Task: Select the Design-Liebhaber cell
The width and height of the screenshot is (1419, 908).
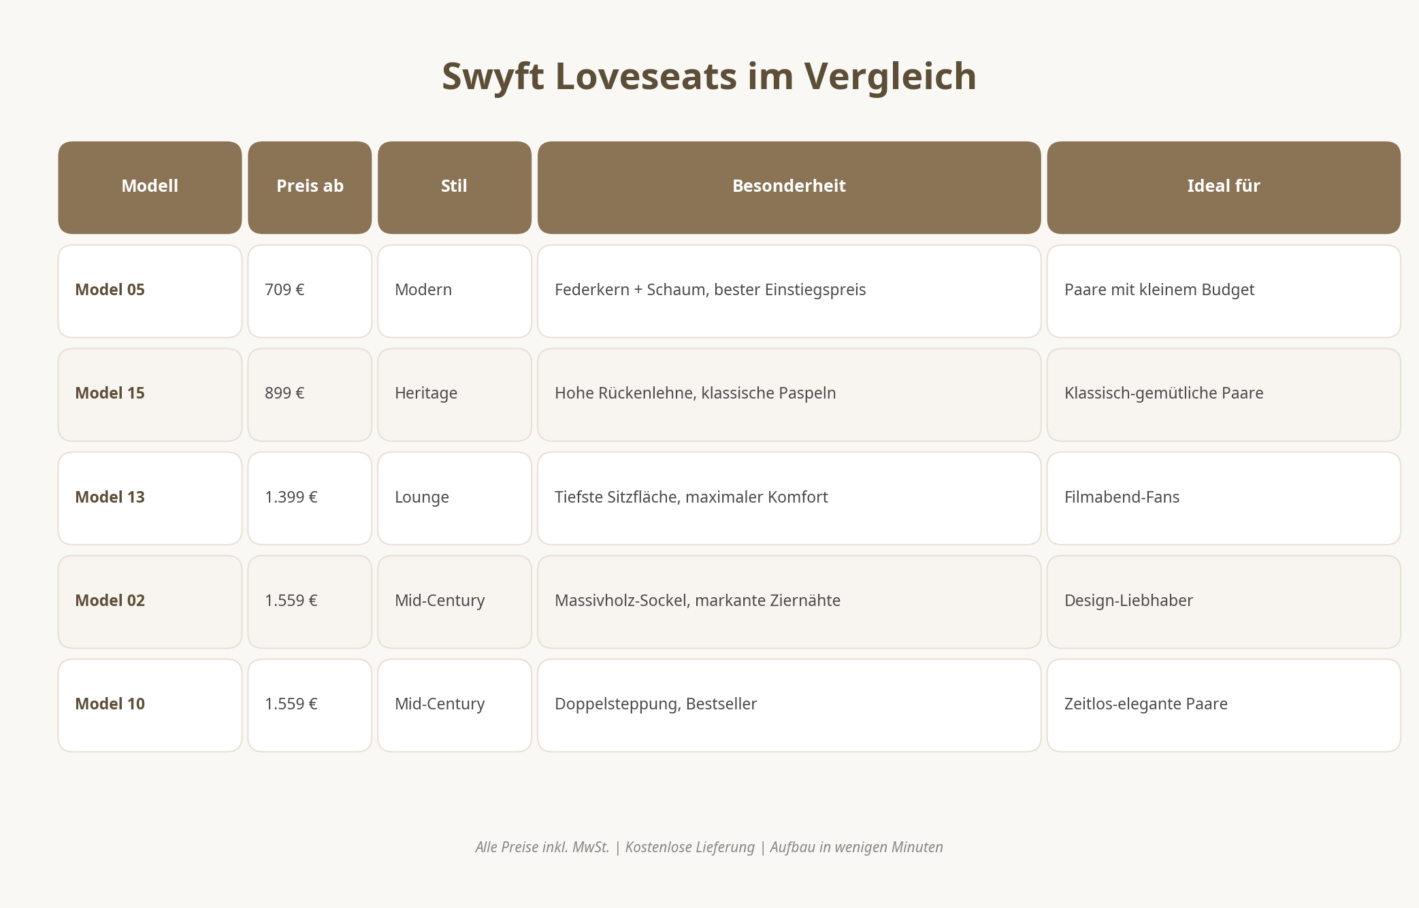Action: click(x=1223, y=601)
